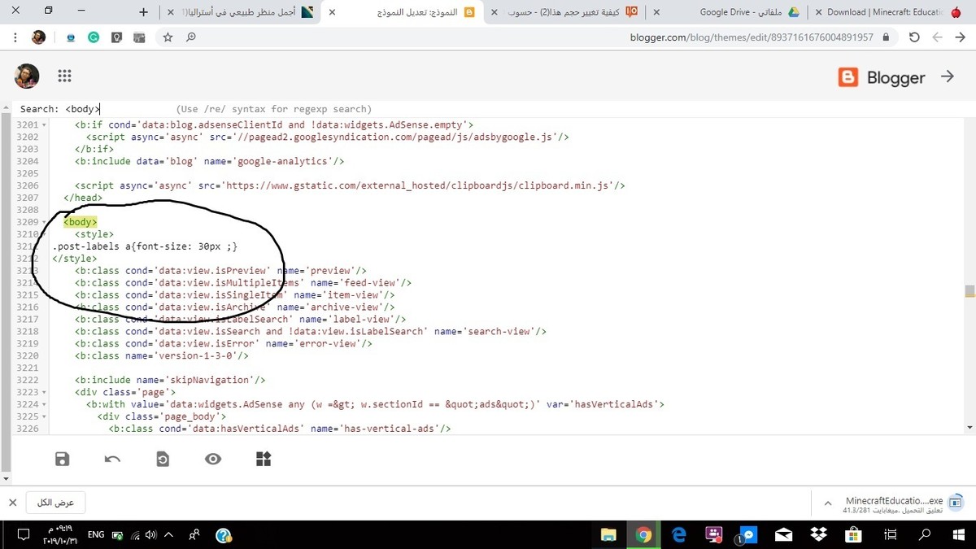The image size is (976, 549).
Task: Click the Chrome profile picture in toolbar
Action: click(38, 37)
